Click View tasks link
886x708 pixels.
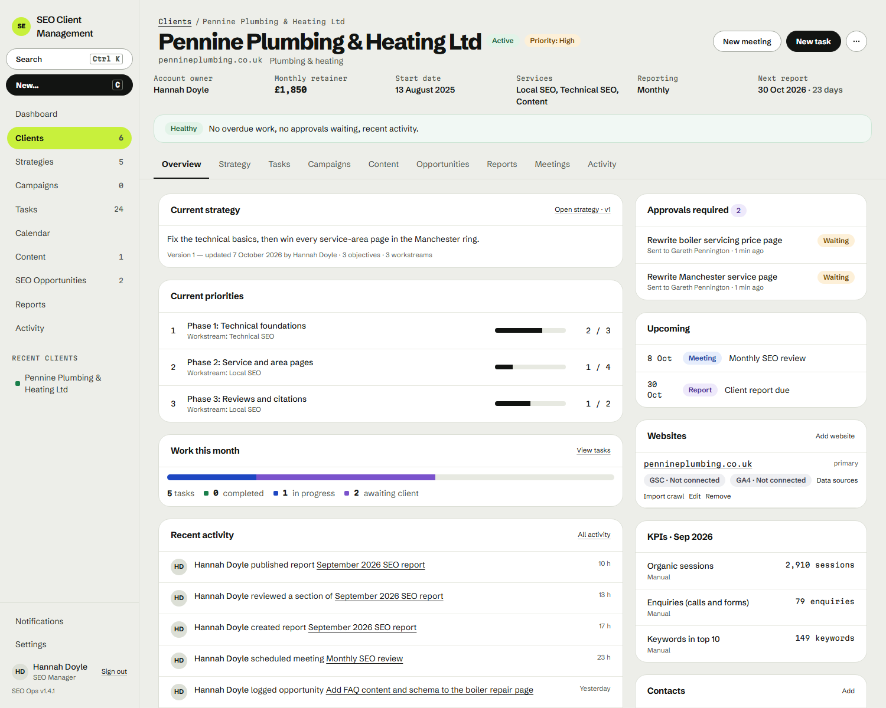pyautogui.click(x=594, y=450)
